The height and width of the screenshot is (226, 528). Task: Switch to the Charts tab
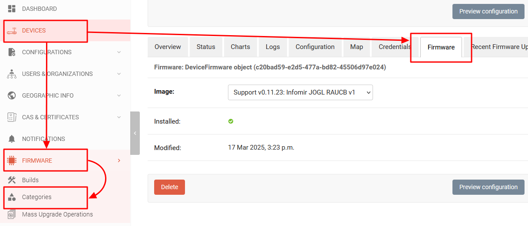(240, 47)
